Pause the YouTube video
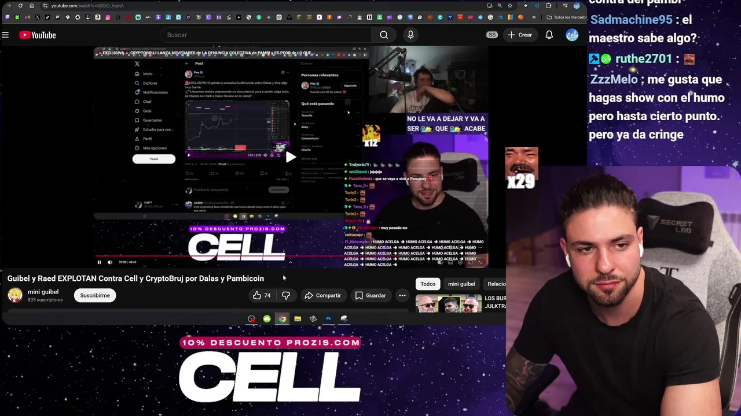 [99, 262]
